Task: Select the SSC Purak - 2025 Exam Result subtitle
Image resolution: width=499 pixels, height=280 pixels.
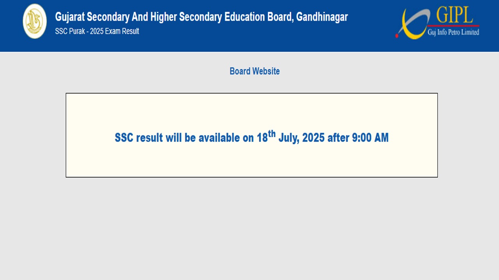Action: [97, 31]
